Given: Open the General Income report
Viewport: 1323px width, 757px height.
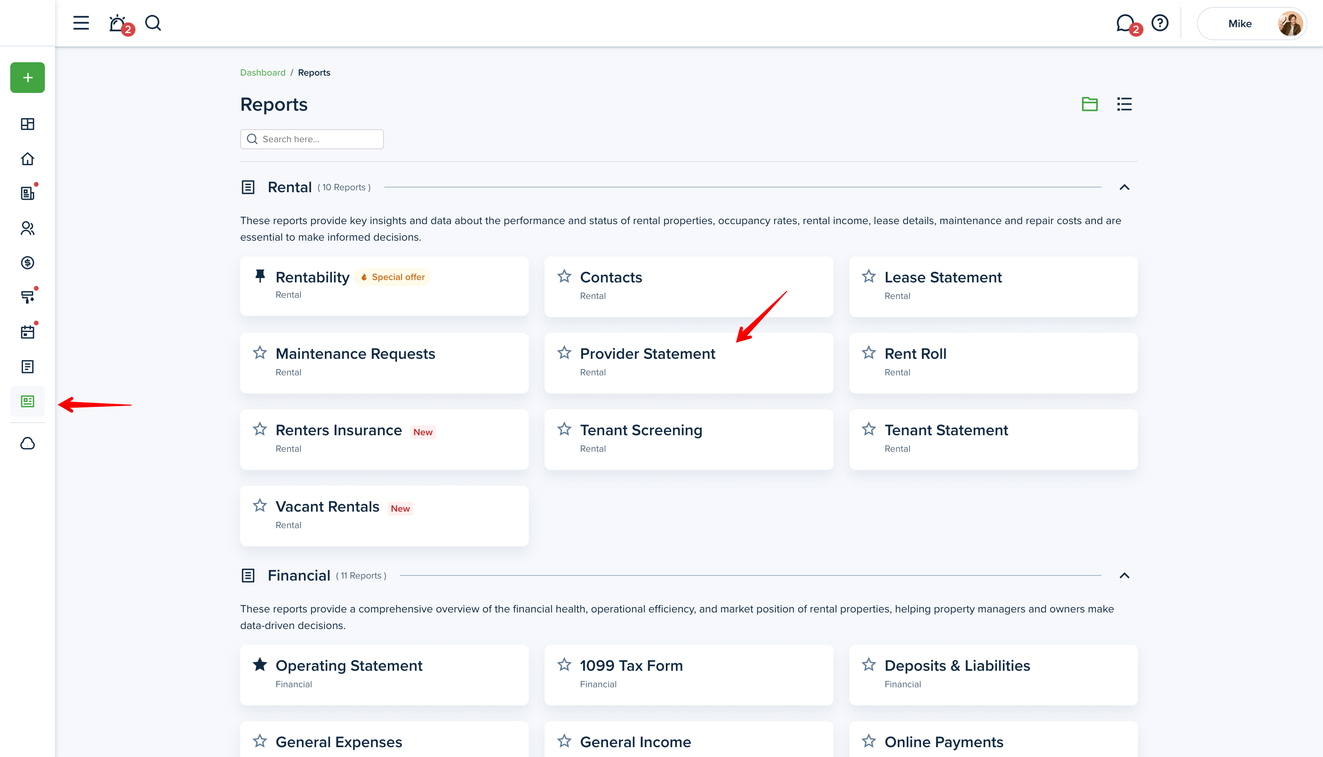Looking at the screenshot, I should (689, 739).
